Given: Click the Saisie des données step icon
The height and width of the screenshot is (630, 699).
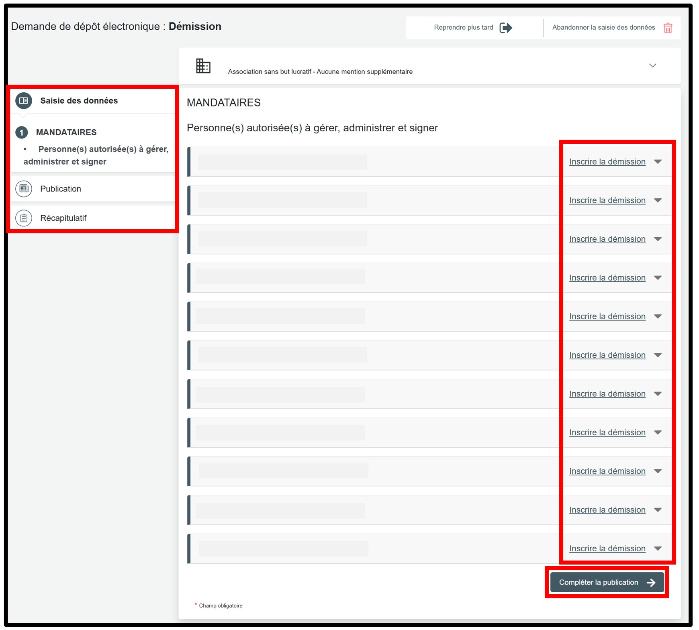Looking at the screenshot, I should click(x=24, y=101).
